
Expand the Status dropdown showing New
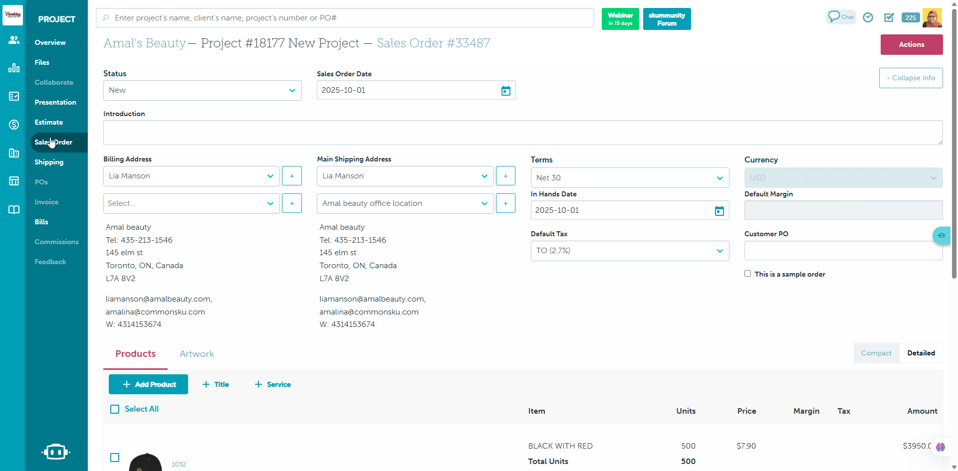(202, 91)
